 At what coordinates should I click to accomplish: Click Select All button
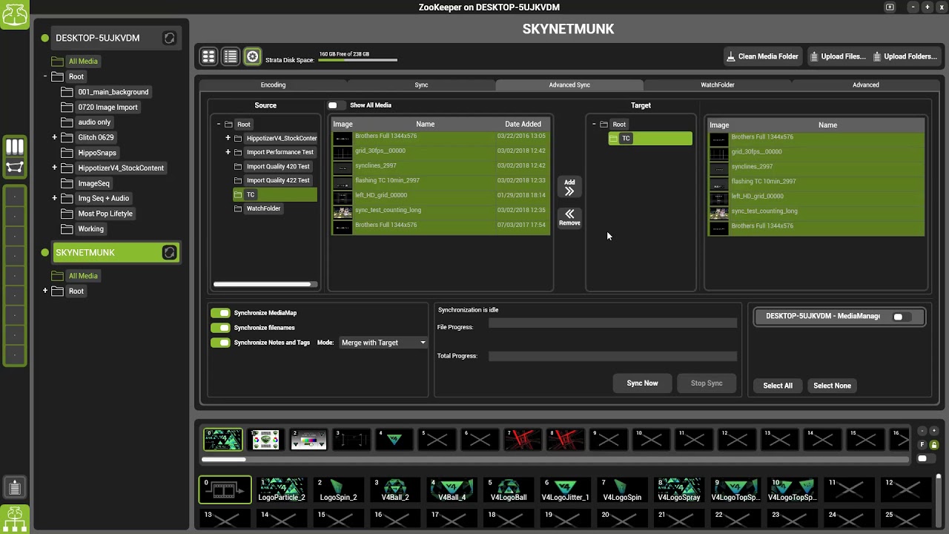(x=778, y=386)
